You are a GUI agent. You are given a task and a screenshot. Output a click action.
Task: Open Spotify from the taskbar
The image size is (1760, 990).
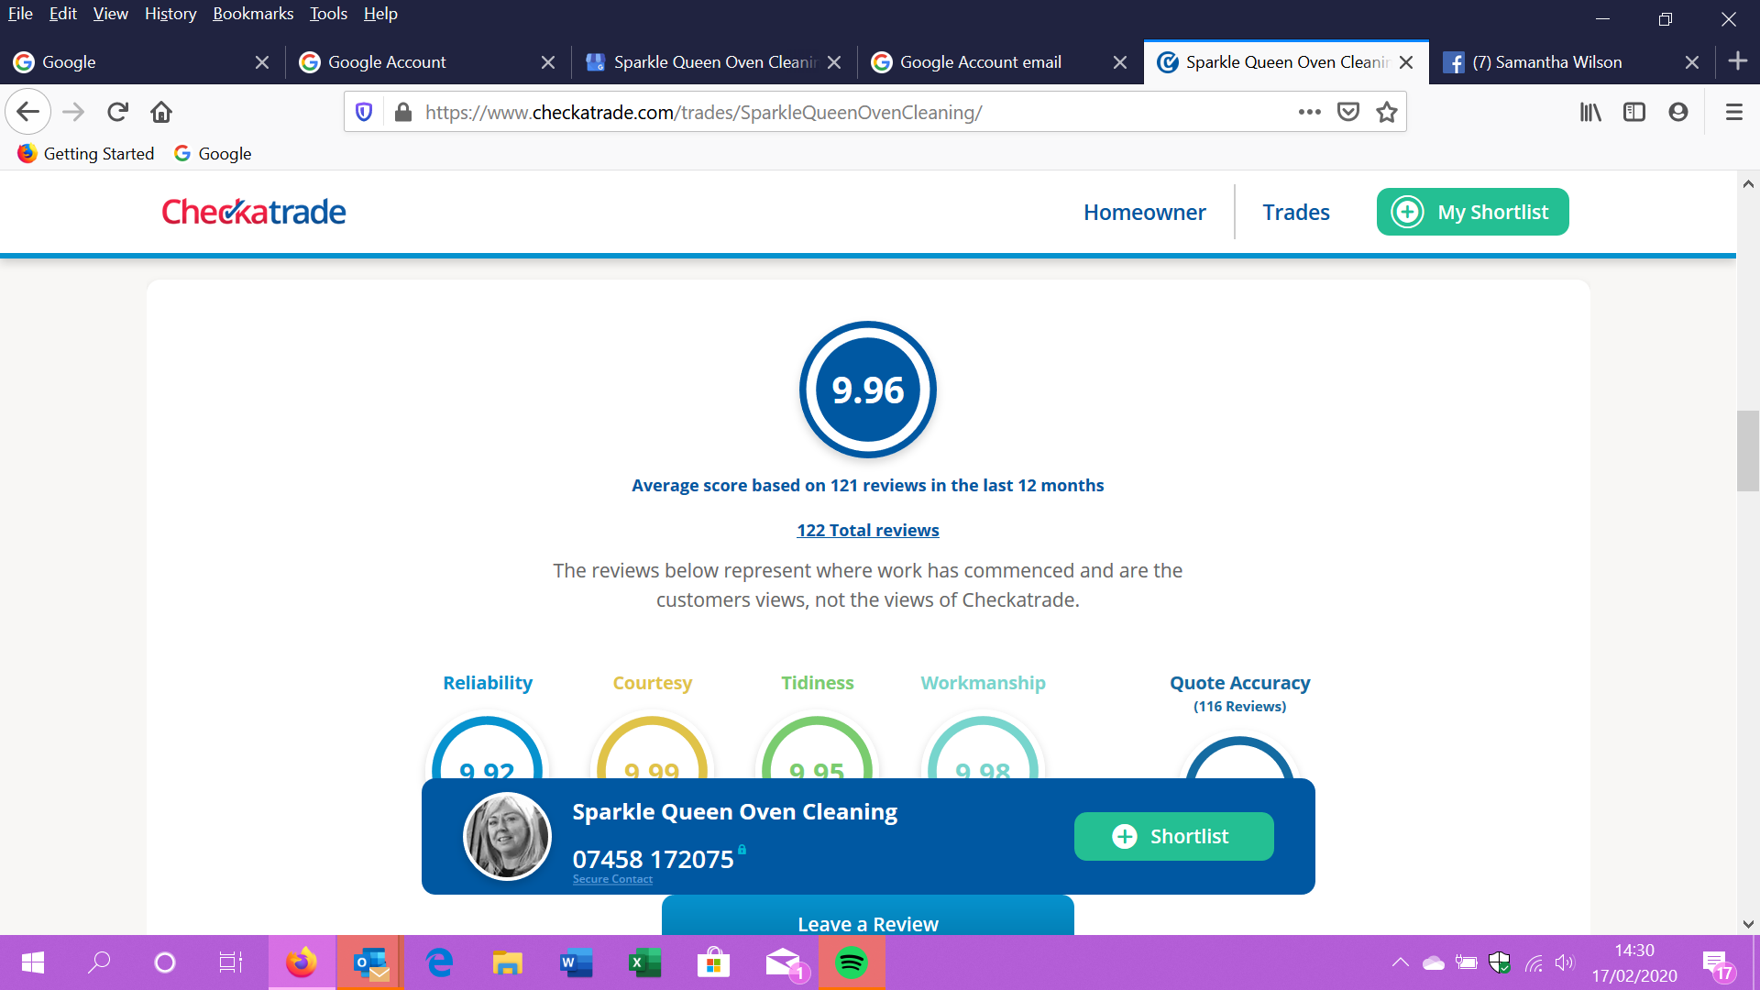pyautogui.click(x=852, y=962)
